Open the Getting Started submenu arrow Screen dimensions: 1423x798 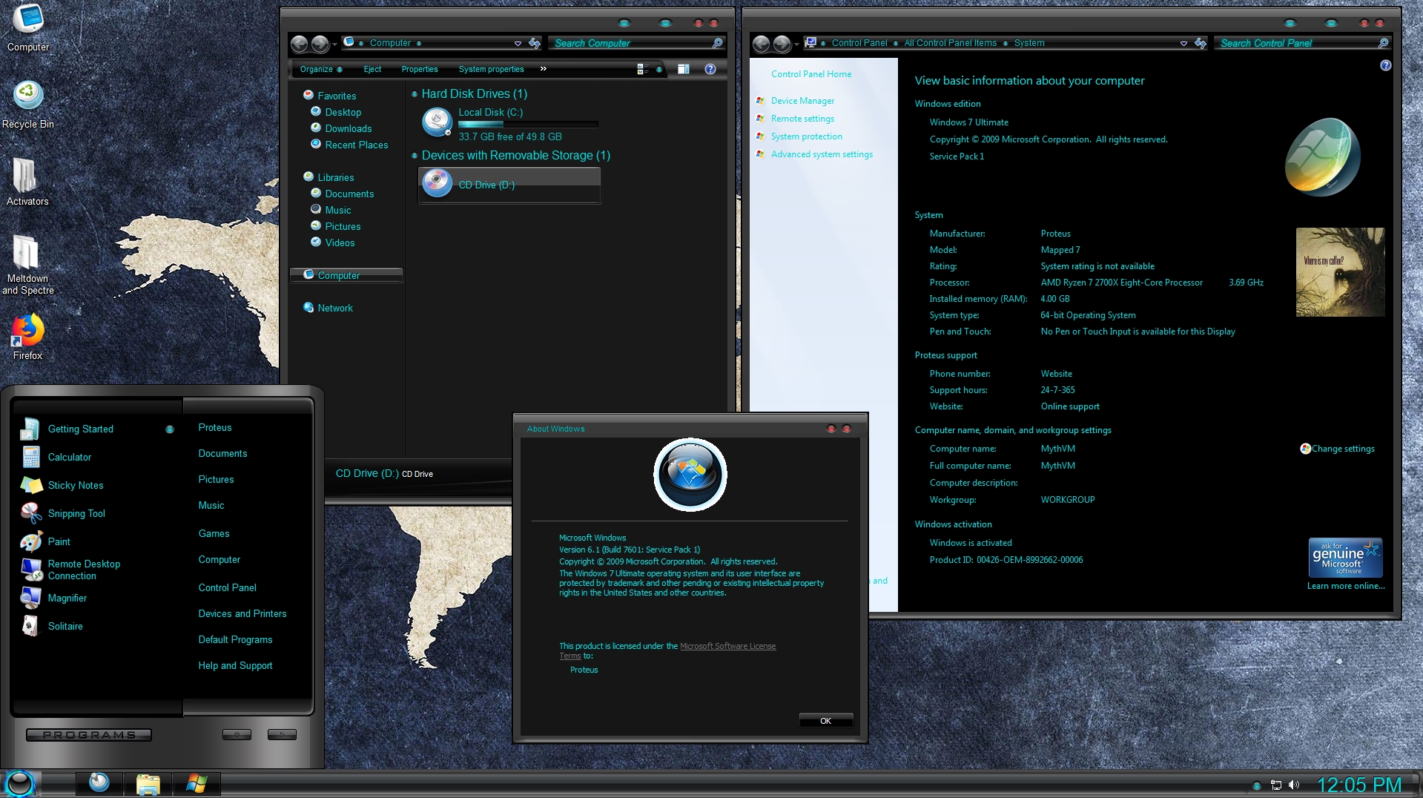[x=170, y=429]
